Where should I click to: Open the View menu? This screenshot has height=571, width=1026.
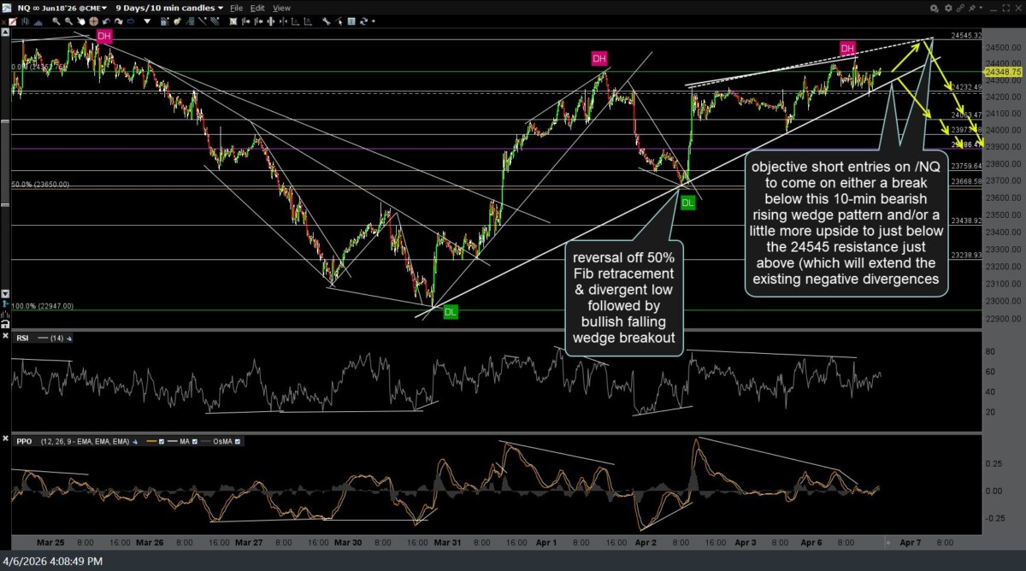click(x=281, y=8)
